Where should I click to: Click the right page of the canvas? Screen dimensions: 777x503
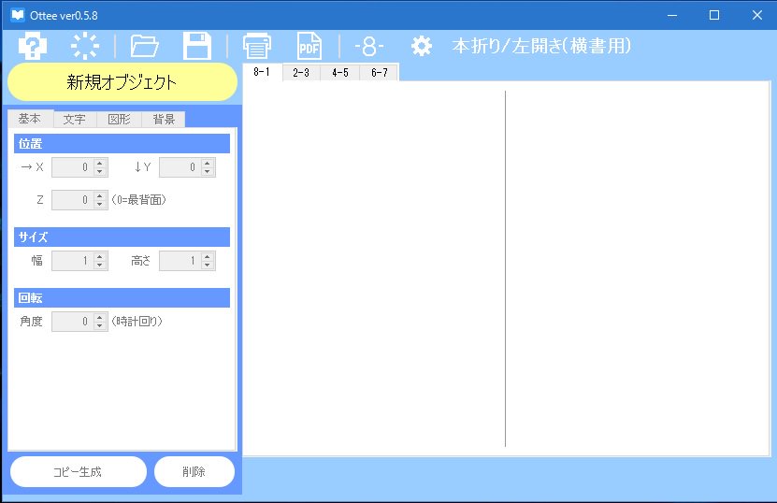click(638, 268)
